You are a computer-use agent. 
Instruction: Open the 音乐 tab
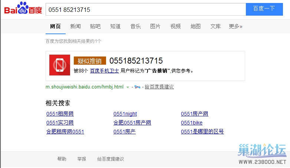[136, 26]
